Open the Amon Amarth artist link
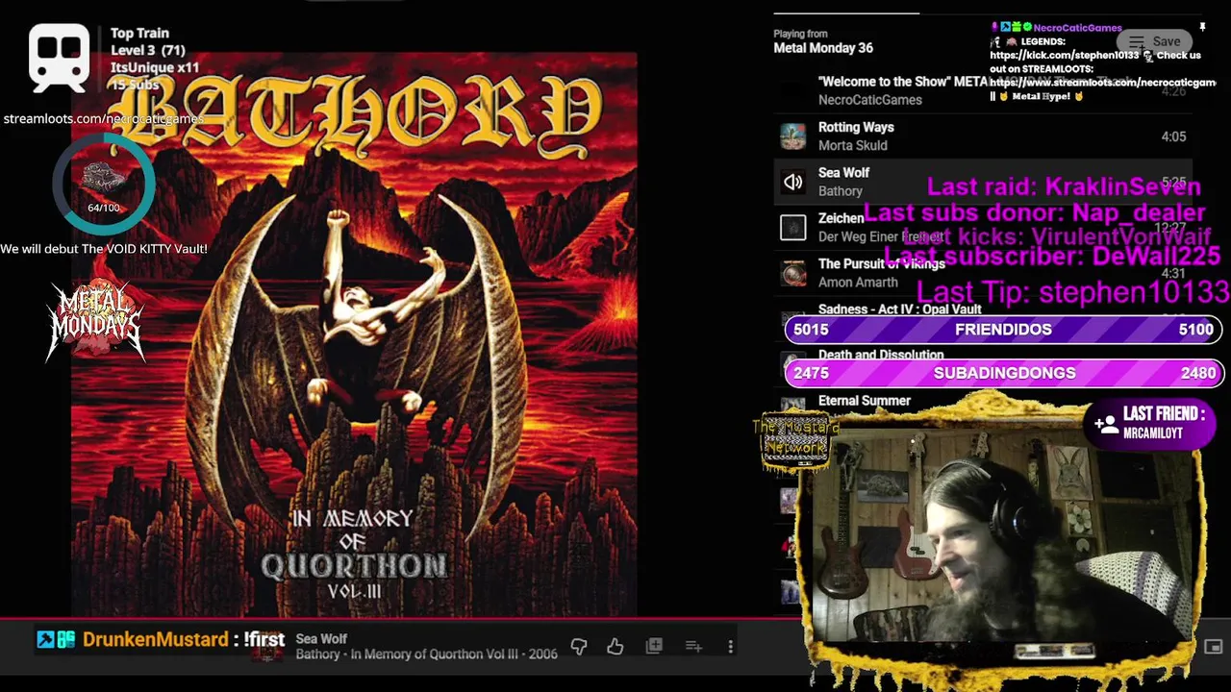Screen dimensions: 1231x692 858,283
